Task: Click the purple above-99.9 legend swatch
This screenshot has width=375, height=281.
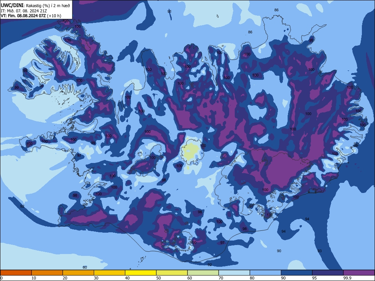Action: click(359, 273)
